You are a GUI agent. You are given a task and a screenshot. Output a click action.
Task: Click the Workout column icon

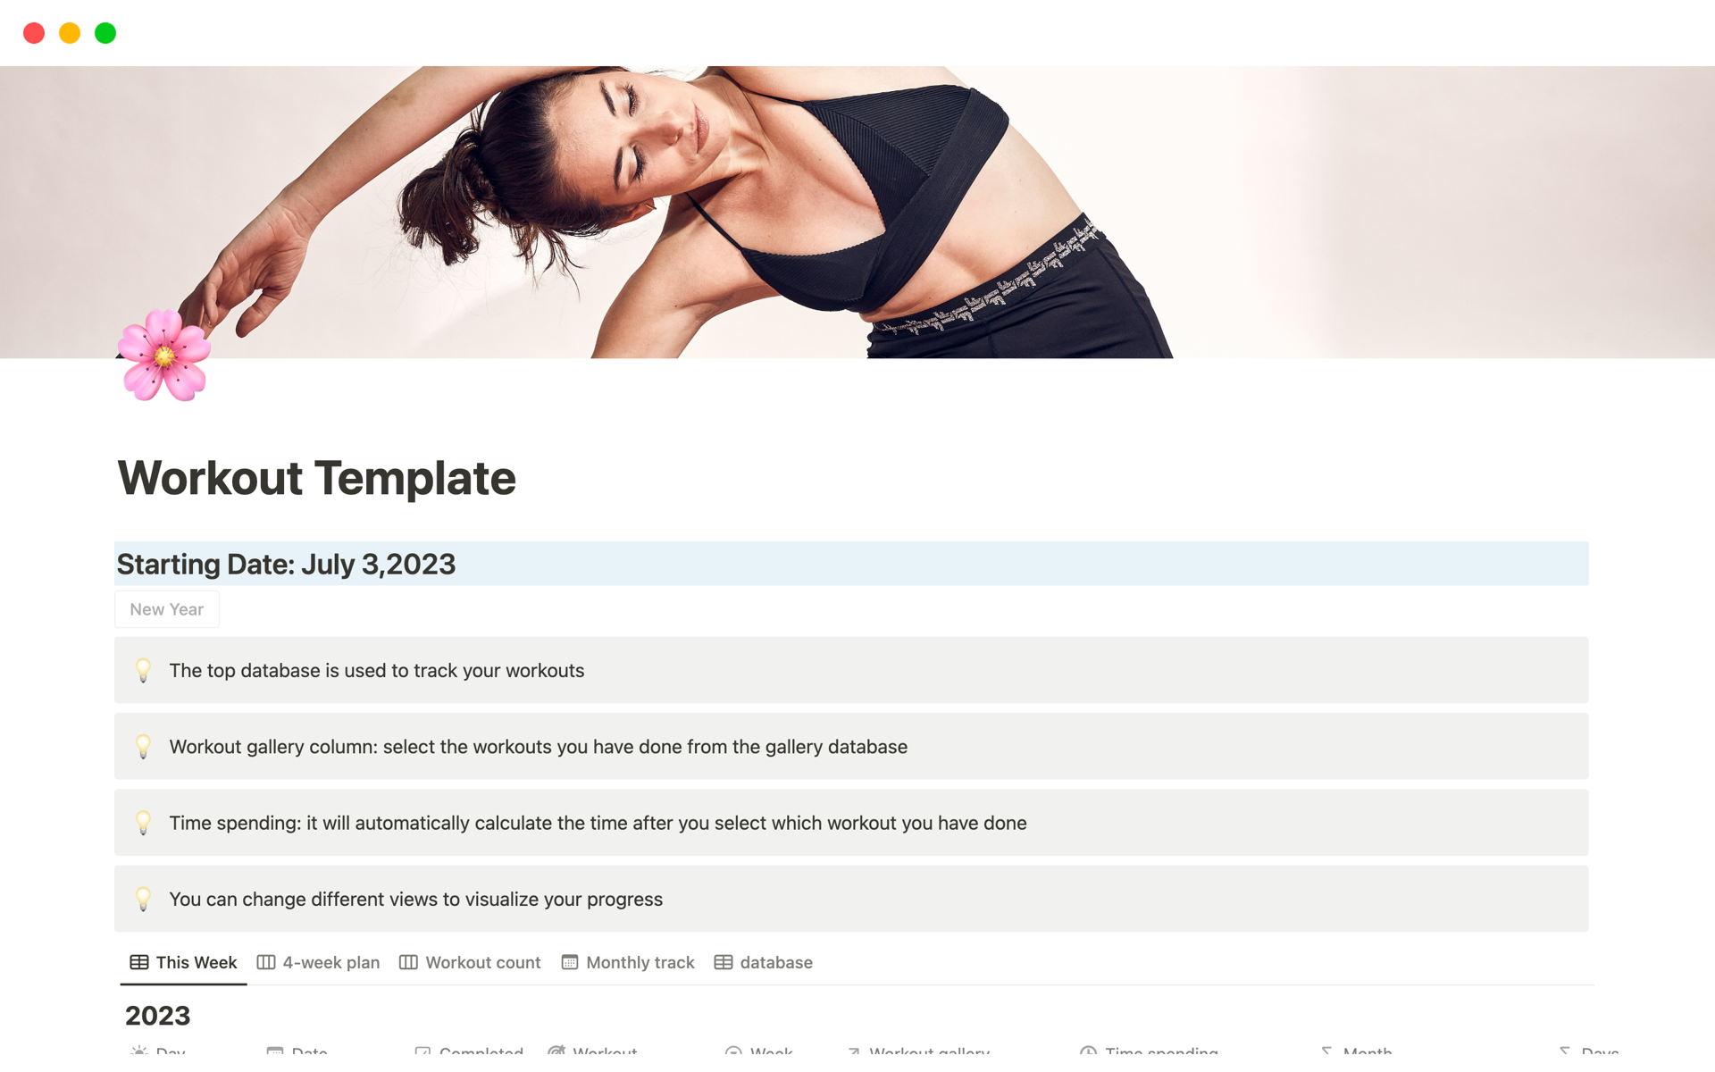click(x=561, y=1055)
